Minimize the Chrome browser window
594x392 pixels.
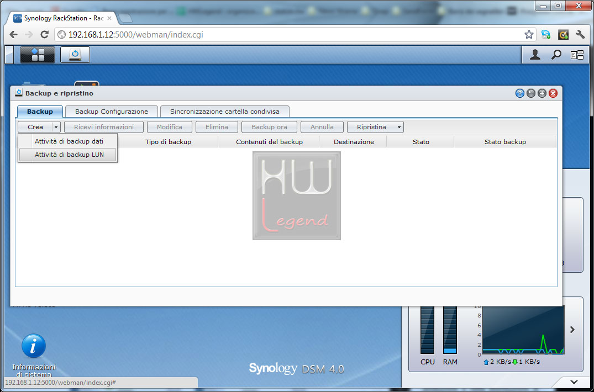click(x=543, y=6)
